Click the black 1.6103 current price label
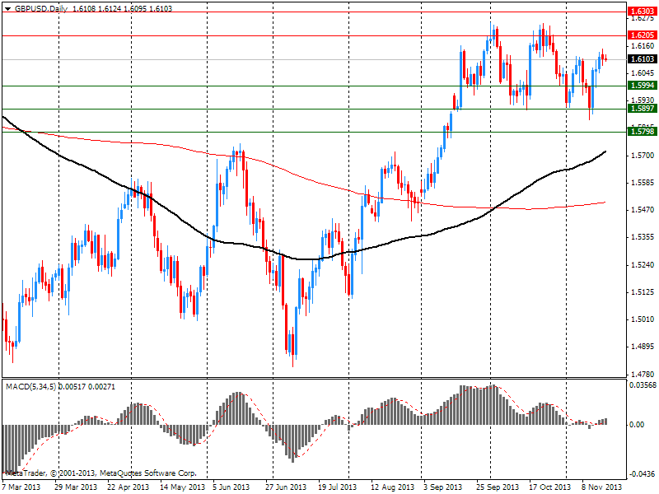 [x=641, y=59]
